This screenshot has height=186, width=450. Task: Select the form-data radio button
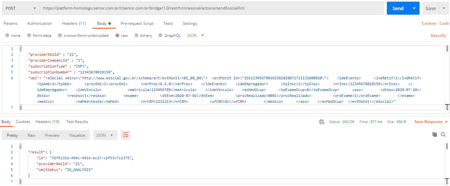coord(29,36)
